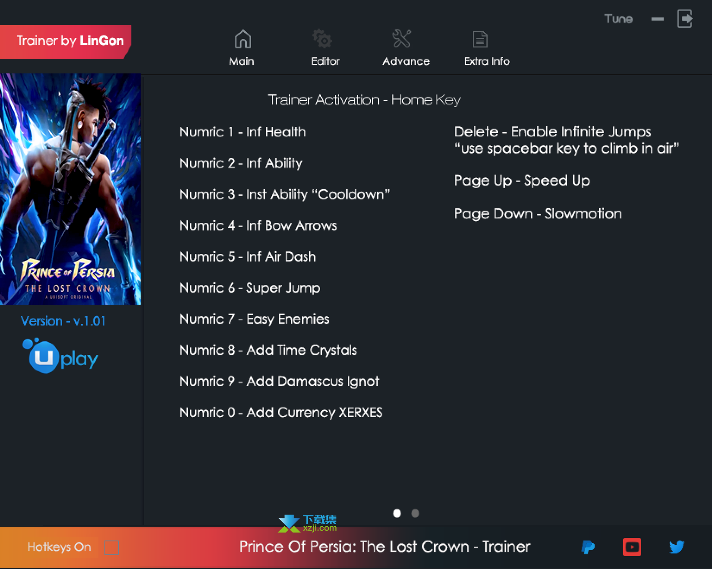This screenshot has height=569, width=712.
Task: Open the Advance tools icon
Action: click(401, 39)
